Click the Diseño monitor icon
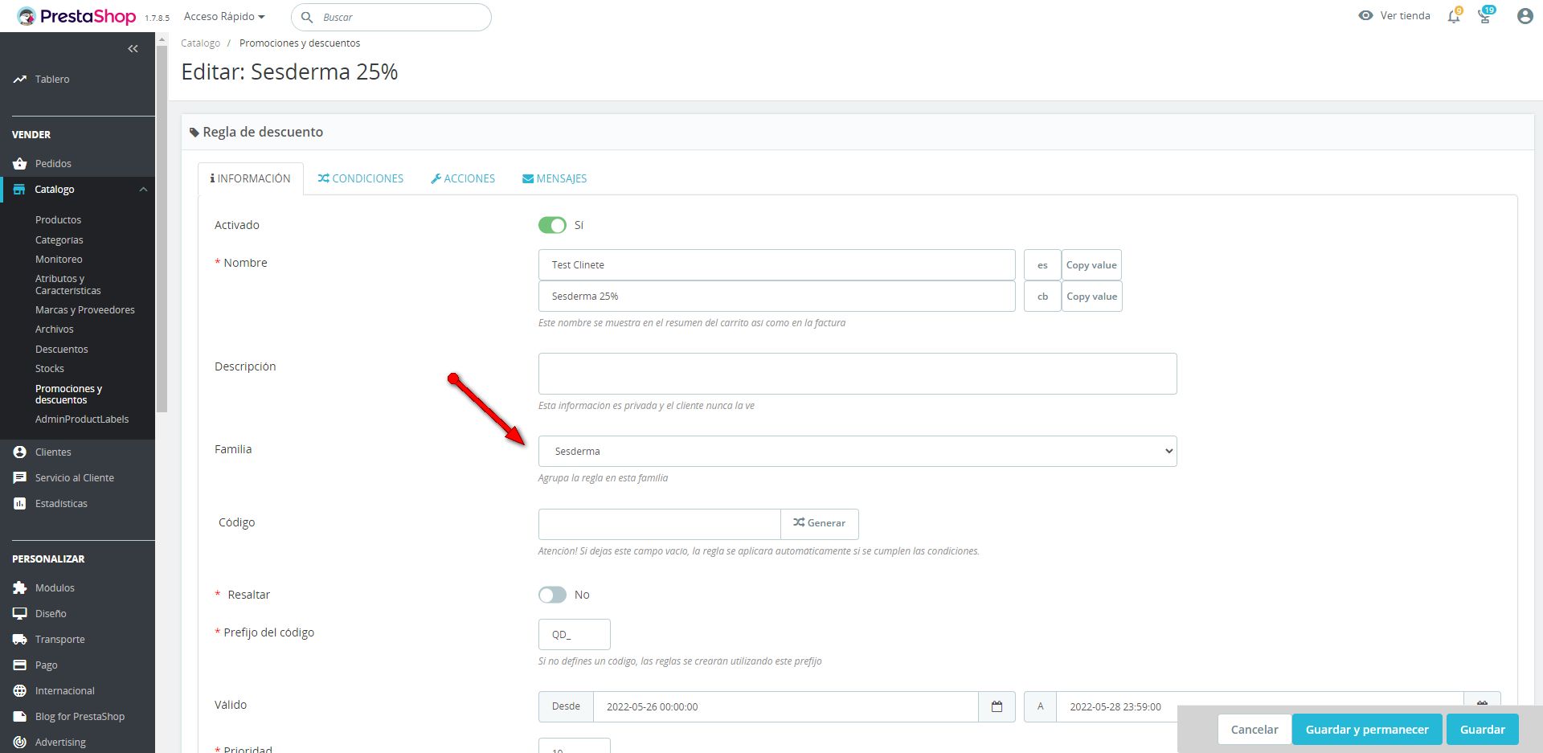This screenshot has width=1543, height=753. tap(20, 614)
